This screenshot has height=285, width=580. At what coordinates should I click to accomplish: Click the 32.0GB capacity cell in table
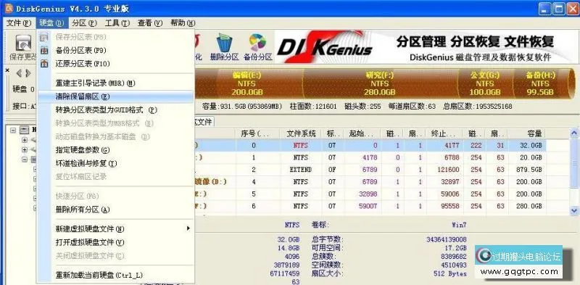[531, 146]
